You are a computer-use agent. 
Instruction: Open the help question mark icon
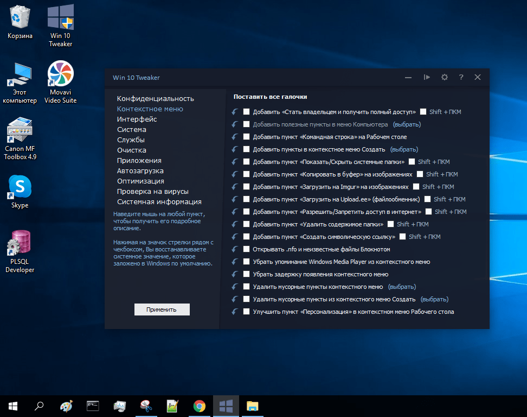[x=461, y=77]
